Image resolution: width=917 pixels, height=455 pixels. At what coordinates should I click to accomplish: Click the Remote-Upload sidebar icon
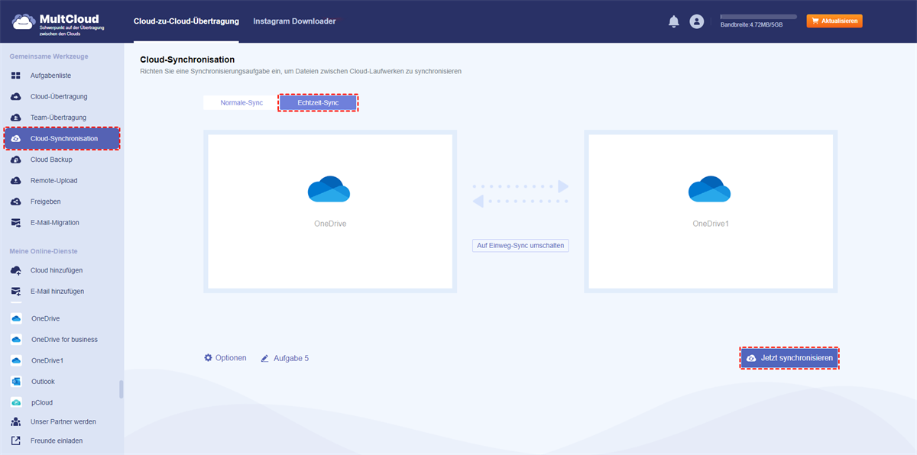16,181
